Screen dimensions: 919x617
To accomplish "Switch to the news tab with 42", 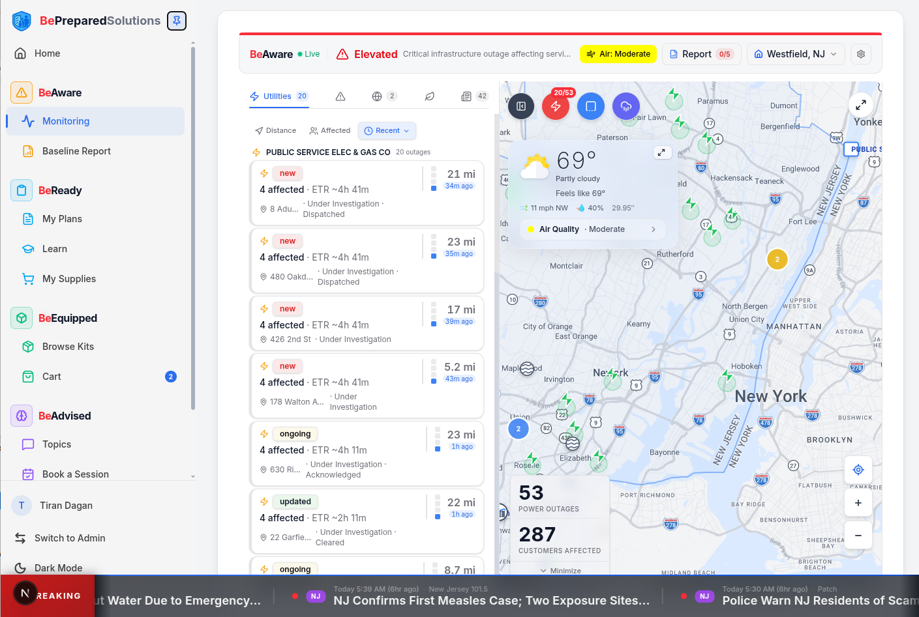I will (475, 96).
